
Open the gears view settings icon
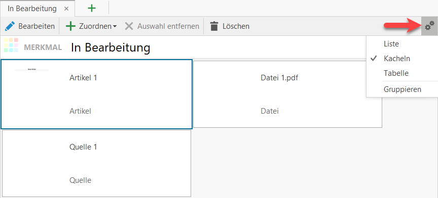click(429, 26)
